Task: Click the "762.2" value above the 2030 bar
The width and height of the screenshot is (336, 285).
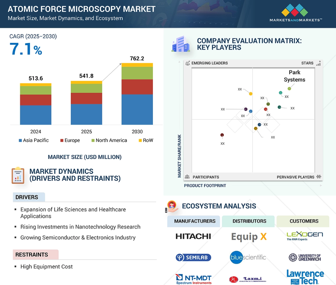Action: tap(137, 59)
